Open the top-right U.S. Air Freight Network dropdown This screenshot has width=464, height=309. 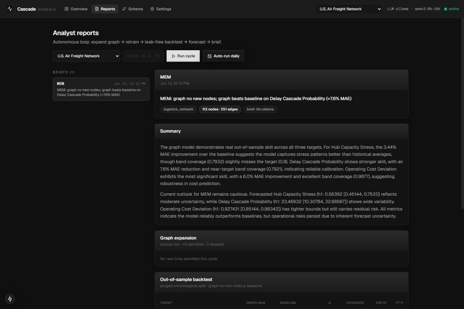pos(349,9)
